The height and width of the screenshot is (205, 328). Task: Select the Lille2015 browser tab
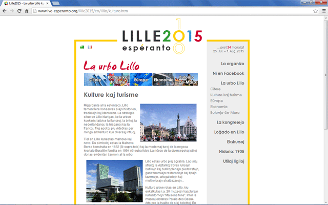tap(25, 4)
